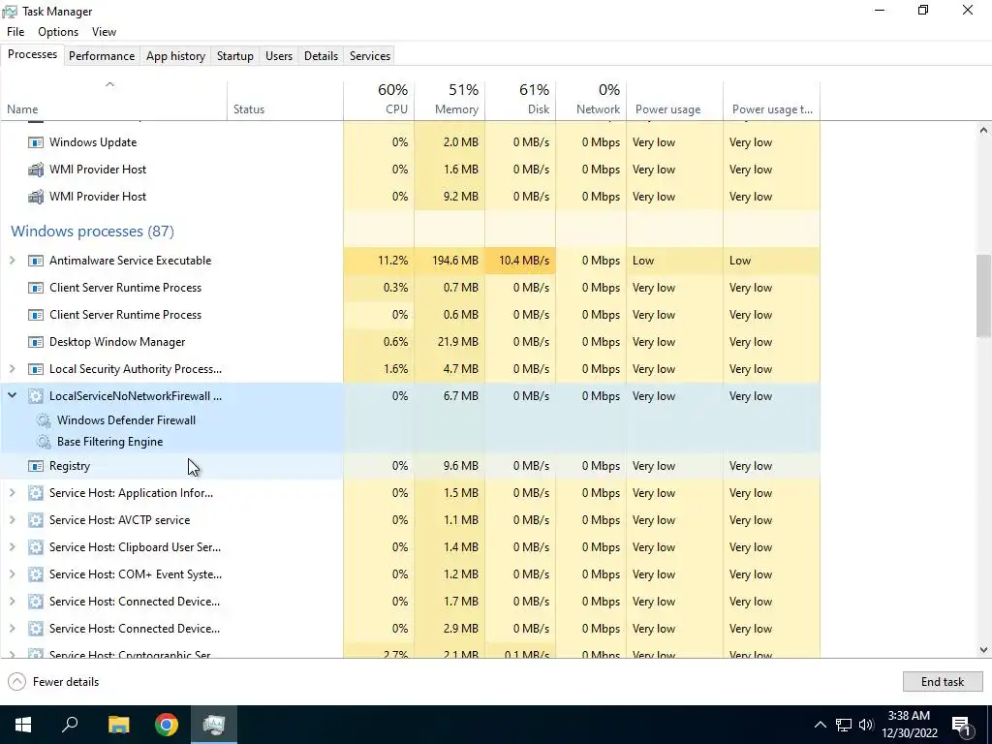This screenshot has width=992, height=744.
Task: Click the Windows Defender Firewall service icon
Action: [44, 420]
